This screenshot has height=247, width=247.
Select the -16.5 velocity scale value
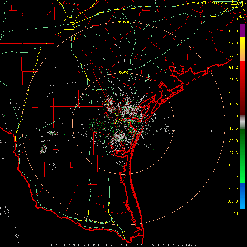click(232, 128)
